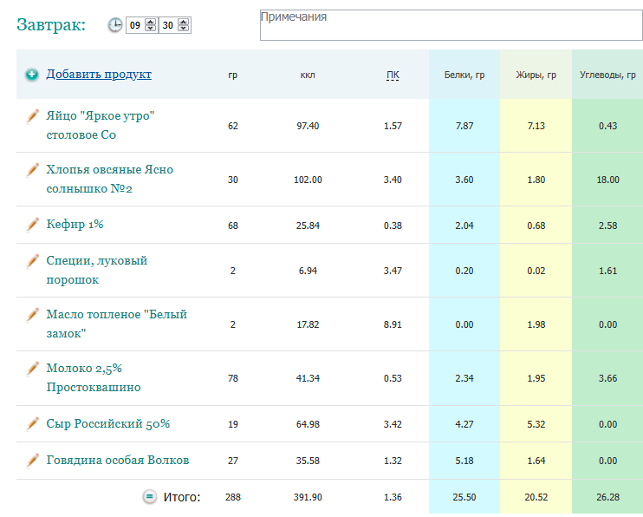Click pencil icon for Сыр Российский 50%
This screenshot has width=643, height=517.
tap(32, 424)
